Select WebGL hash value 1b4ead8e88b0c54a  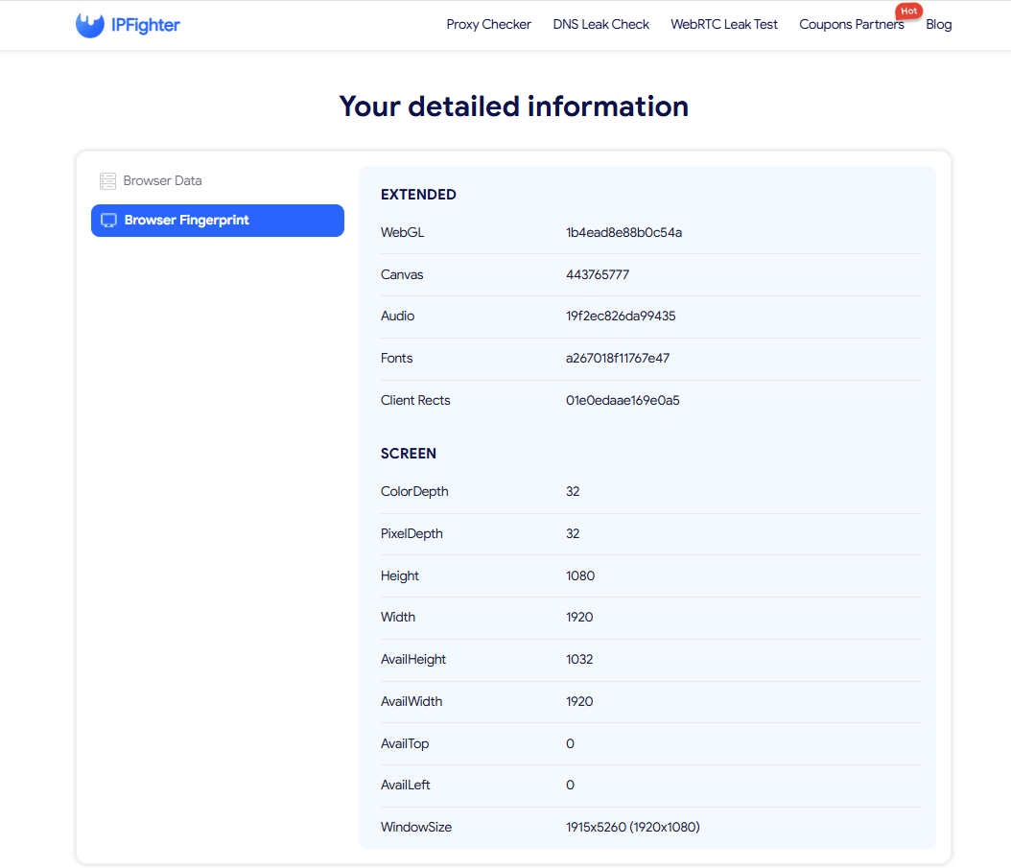624,233
